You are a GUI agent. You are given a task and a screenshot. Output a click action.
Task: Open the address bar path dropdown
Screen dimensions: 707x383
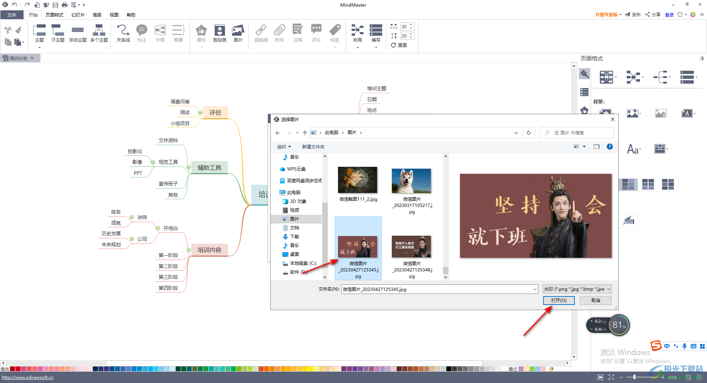(516, 133)
